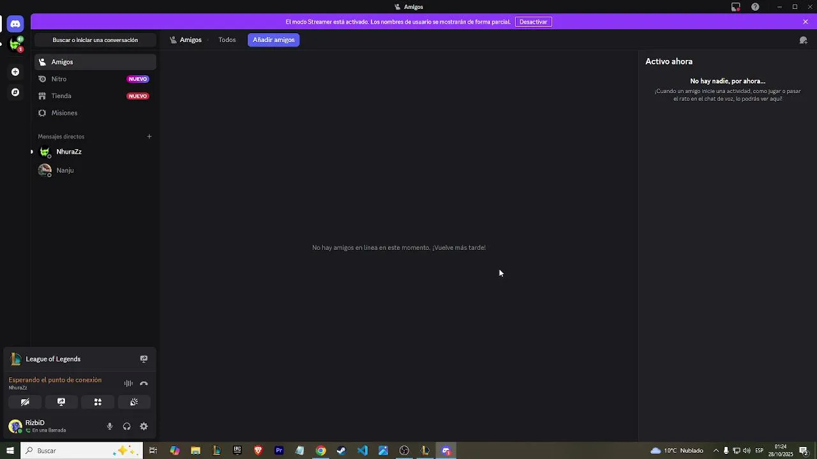Screen dimensions: 817x459
Task: Create a new direct message with plus
Action: click(149, 136)
